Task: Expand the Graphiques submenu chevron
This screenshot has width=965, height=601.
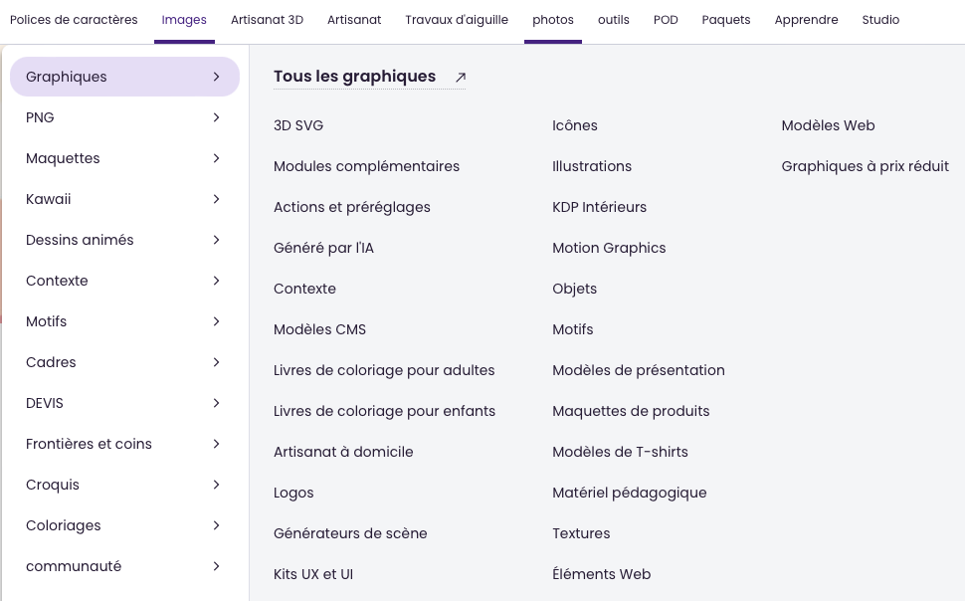Action: click(x=216, y=77)
